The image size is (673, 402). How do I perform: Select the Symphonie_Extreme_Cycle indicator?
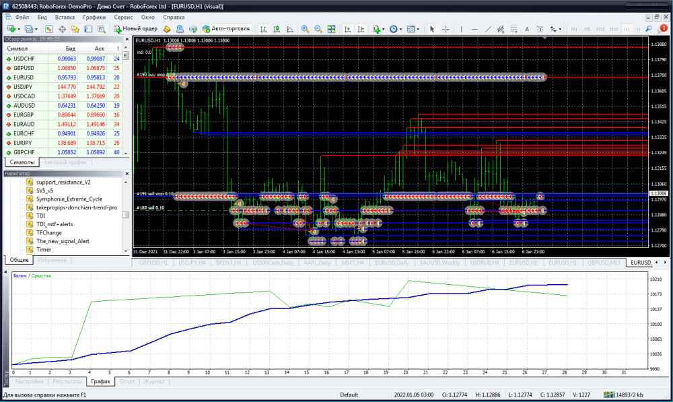(69, 199)
